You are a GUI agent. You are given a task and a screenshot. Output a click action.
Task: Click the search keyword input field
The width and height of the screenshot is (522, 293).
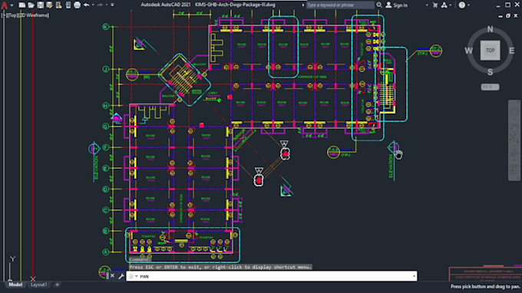pyautogui.click(x=339, y=5)
